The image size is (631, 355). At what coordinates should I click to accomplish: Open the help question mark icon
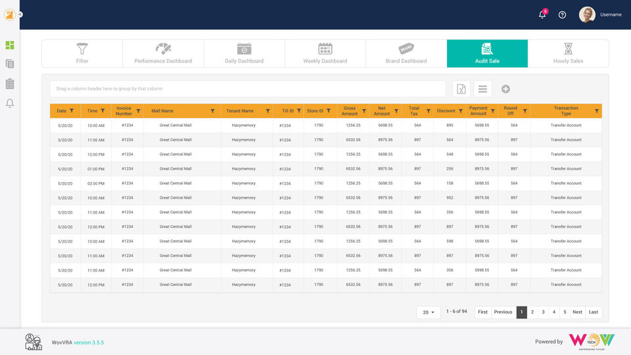pyautogui.click(x=562, y=14)
